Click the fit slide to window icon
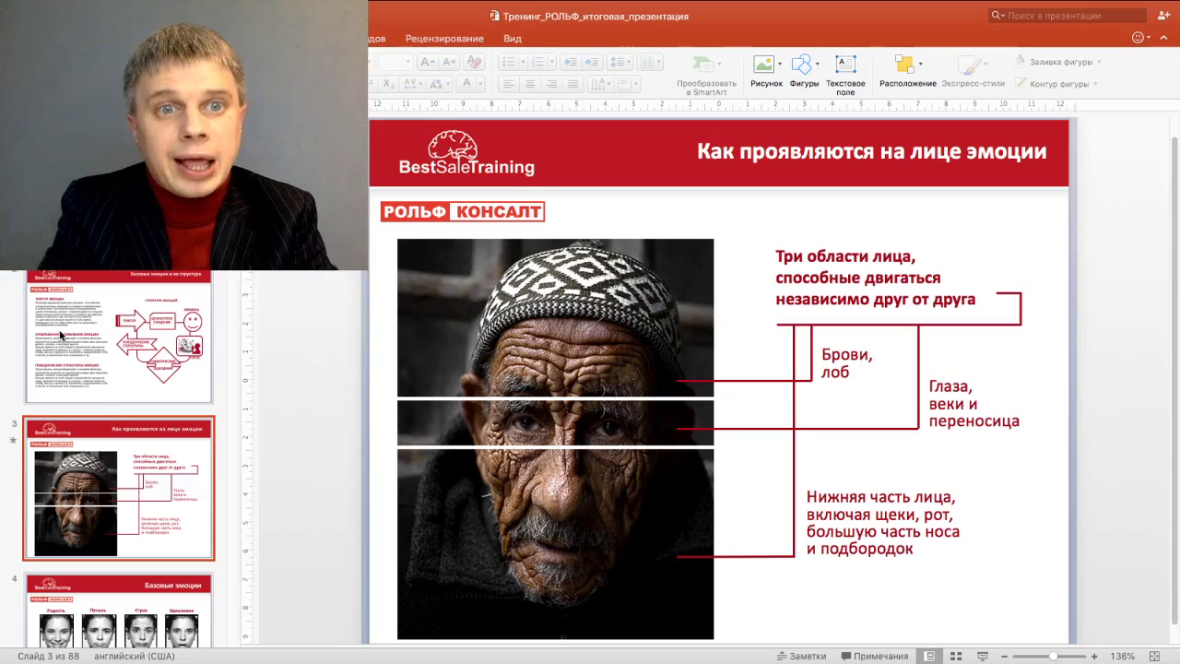Viewport: 1180px width, 664px height. point(1154,656)
